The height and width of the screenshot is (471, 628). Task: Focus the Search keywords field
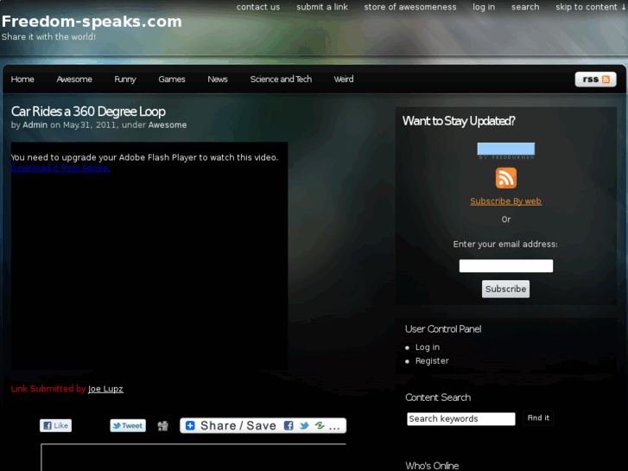tap(461, 419)
